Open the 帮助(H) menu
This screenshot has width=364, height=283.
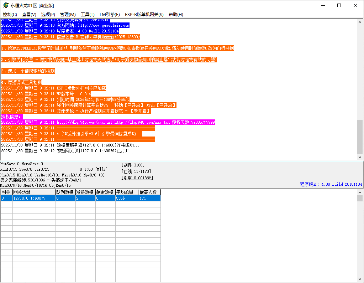176,14
